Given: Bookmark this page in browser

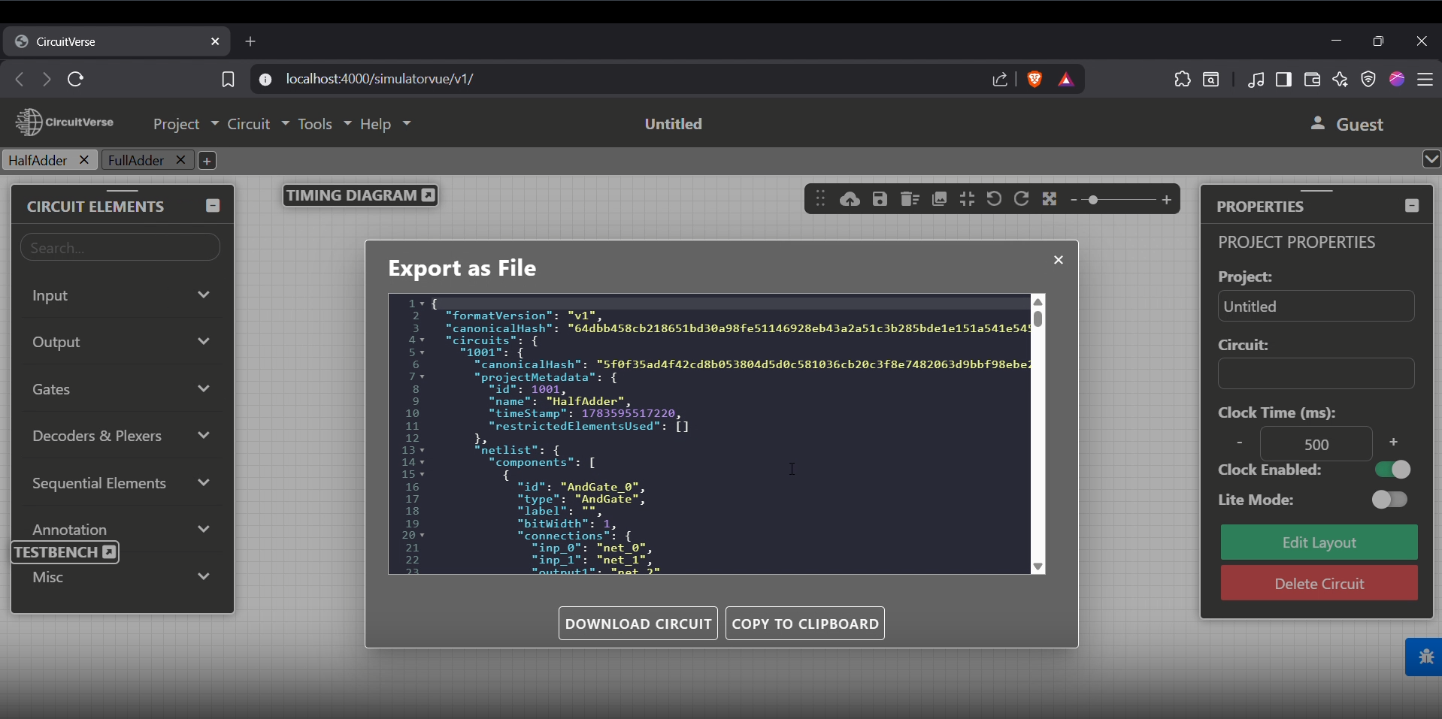Looking at the screenshot, I should tap(228, 80).
